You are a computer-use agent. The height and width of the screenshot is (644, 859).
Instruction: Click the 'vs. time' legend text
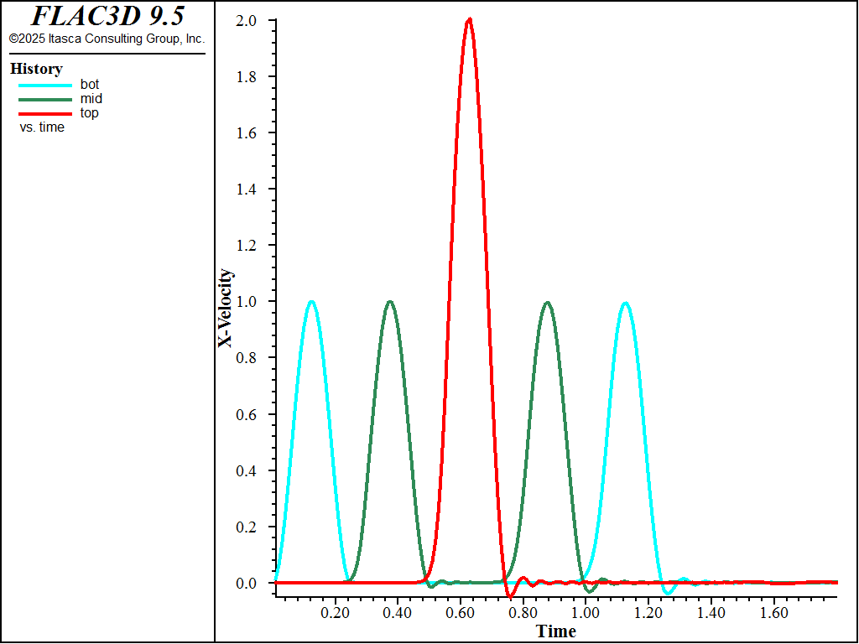click(42, 127)
